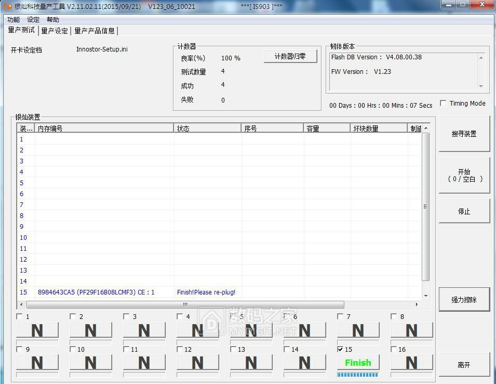This screenshot has height=384, width=496.
Task: Uncheck the port 15 checkbox
Action: tap(340, 350)
